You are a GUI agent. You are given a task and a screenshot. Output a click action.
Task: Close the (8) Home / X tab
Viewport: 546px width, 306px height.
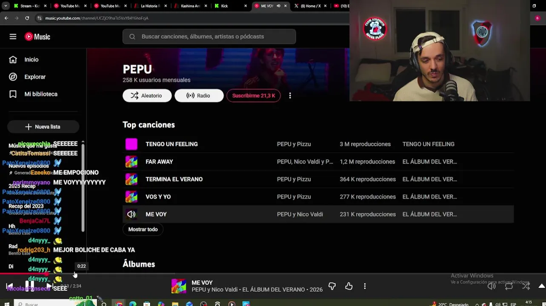pos(325,6)
